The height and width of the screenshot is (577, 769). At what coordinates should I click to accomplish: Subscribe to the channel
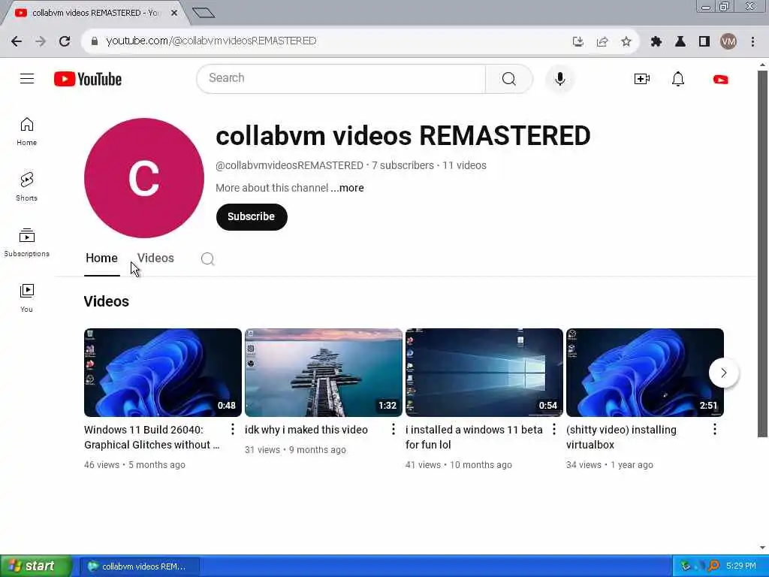point(252,217)
